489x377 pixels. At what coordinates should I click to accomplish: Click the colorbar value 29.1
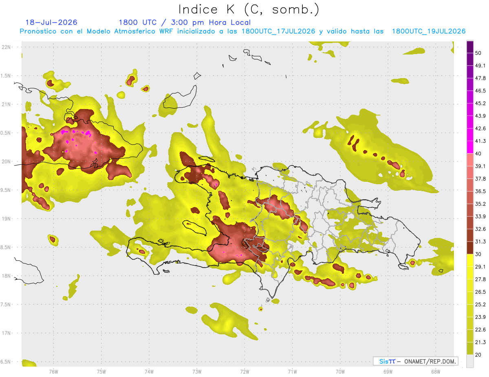pyautogui.click(x=480, y=266)
